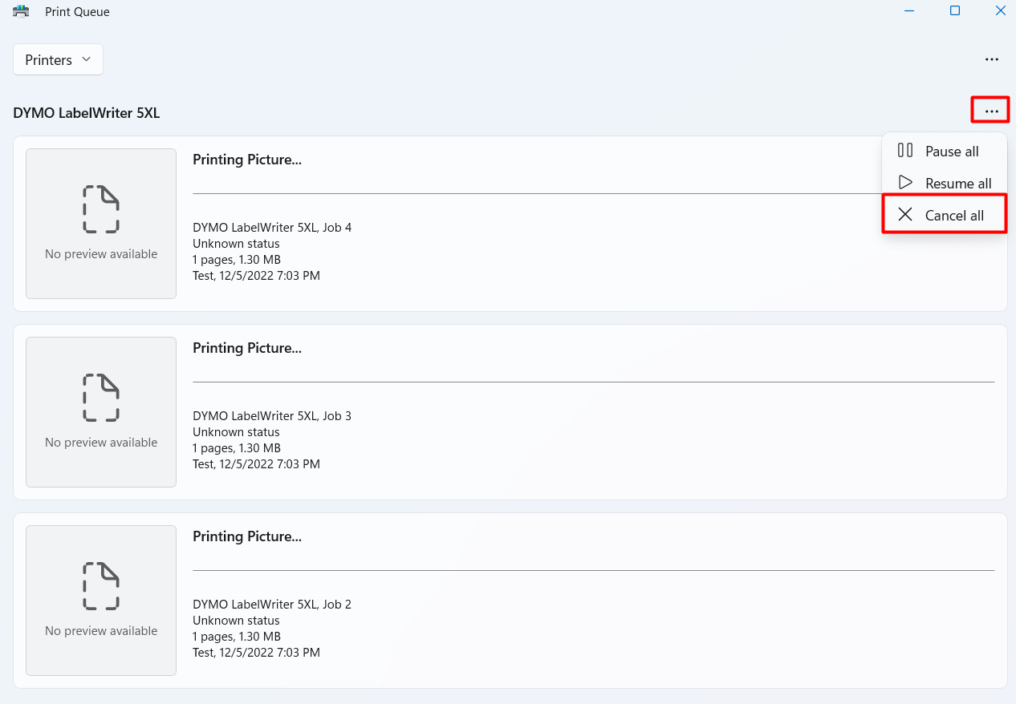Image resolution: width=1016 pixels, height=704 pixels.
Task: Select the Job 4 preview thumbnail
Action: 101,224
